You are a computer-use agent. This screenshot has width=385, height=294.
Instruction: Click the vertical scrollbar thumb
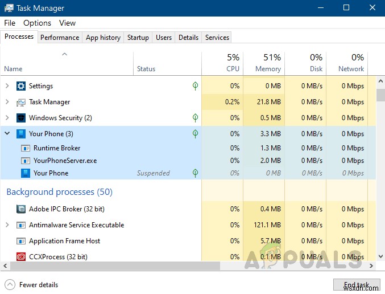[x=380, y=94]
